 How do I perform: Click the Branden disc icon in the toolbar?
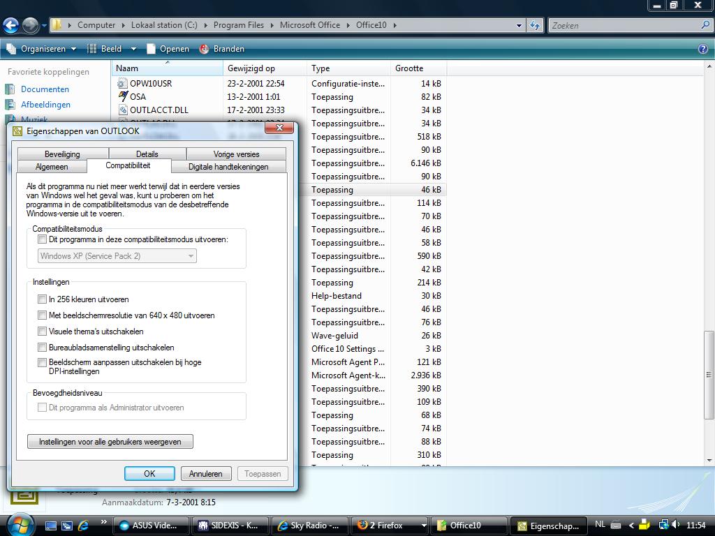coord(205,49)
